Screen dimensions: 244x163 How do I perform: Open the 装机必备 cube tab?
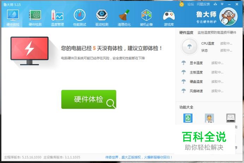click(146, 18)
